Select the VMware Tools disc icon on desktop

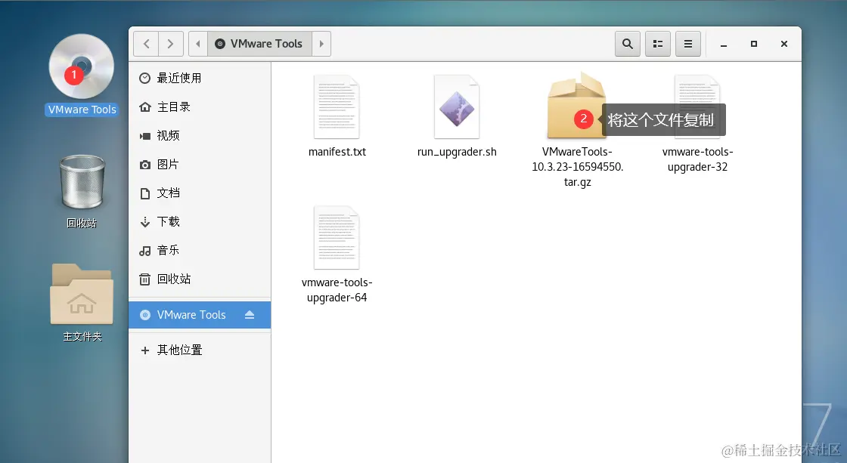(x=82, y=67)
